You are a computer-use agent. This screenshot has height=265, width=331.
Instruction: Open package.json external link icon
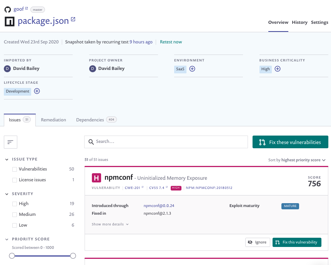coord(73,19)
